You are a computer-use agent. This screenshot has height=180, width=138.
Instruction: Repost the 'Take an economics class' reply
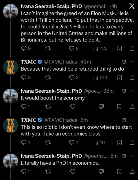tap(48, 143)
